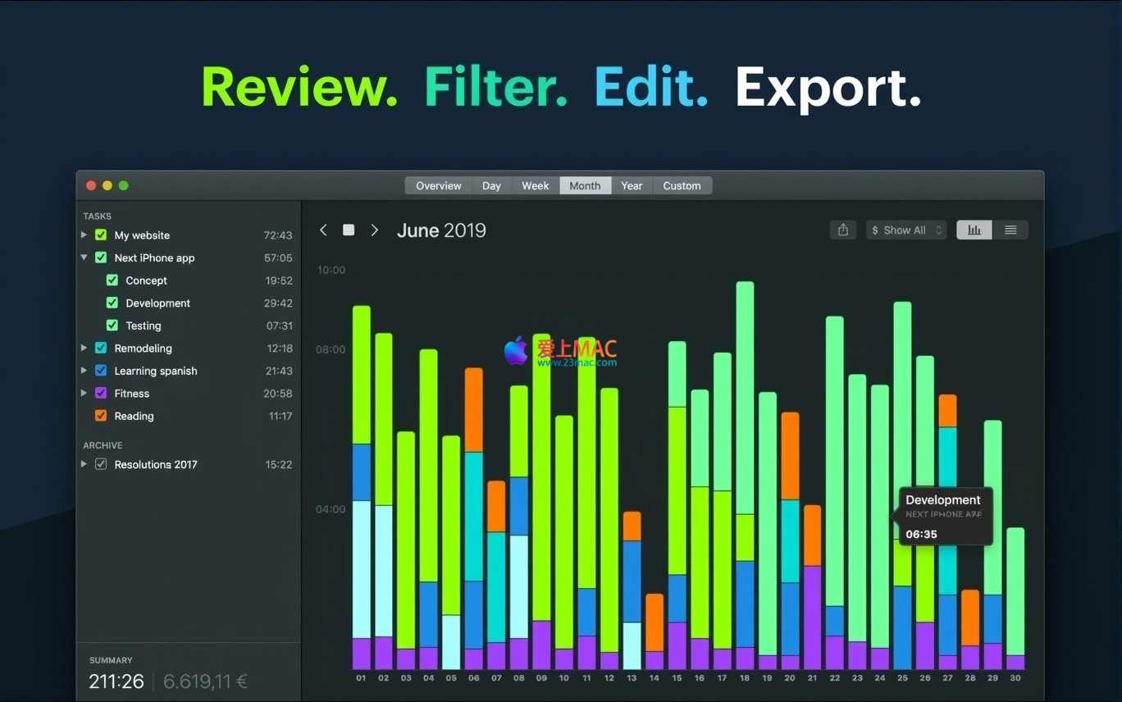Uncheck the My website task checkbox
This screenshot has width=1122, height=702.
pyautogui.click(x=101, y=235)
